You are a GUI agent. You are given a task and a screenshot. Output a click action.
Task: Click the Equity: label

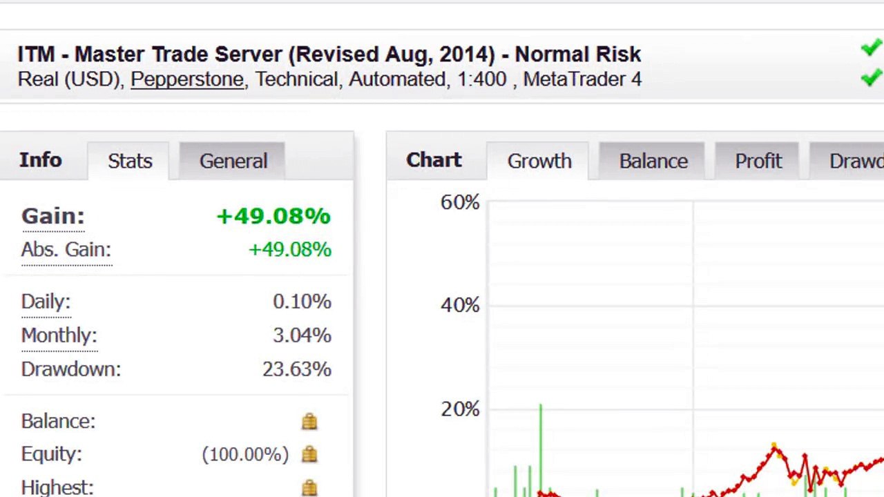pos(52,454)
